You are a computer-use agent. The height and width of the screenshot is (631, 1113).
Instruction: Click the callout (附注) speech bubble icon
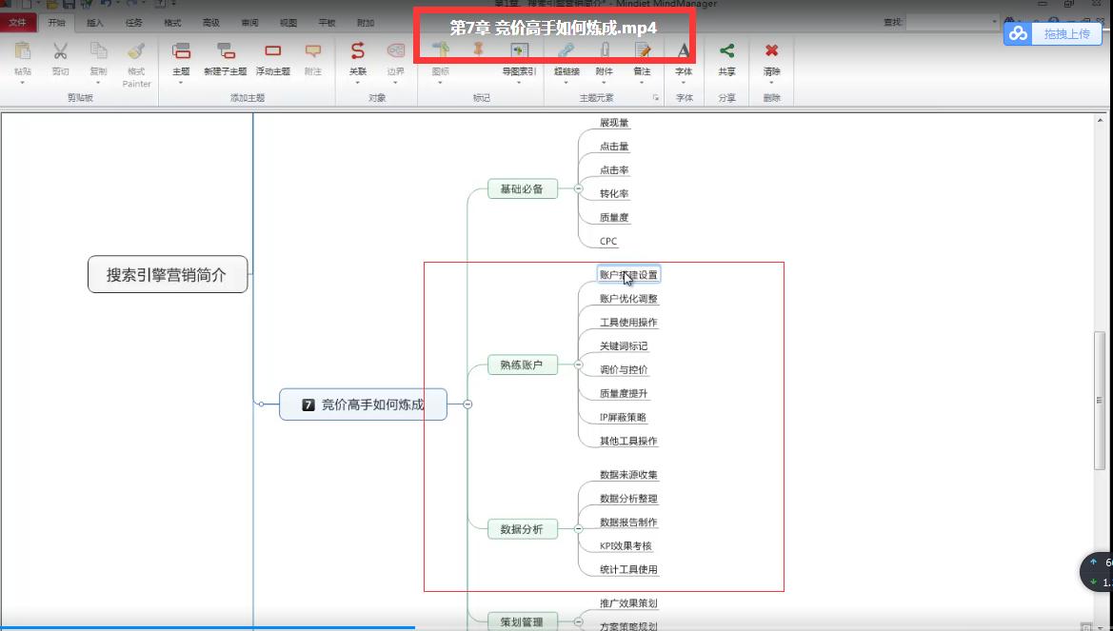coord(312,51)
